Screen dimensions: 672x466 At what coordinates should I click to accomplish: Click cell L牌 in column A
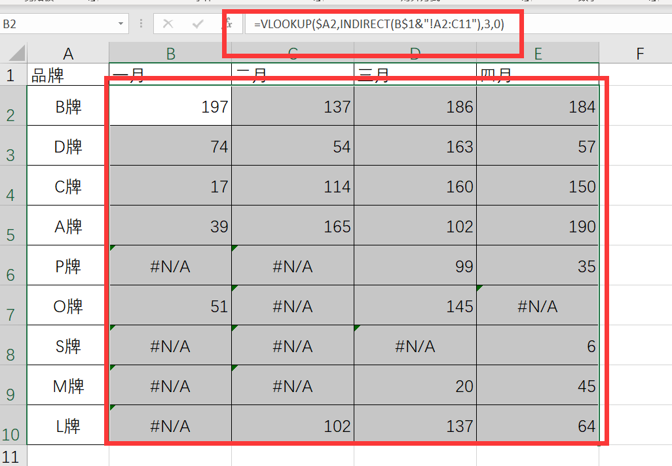pos(68,425)
